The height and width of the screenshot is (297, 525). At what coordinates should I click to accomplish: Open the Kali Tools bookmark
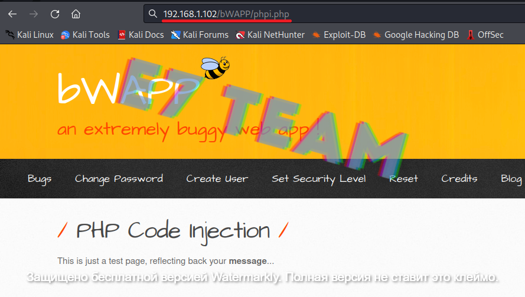click(86, 35)
